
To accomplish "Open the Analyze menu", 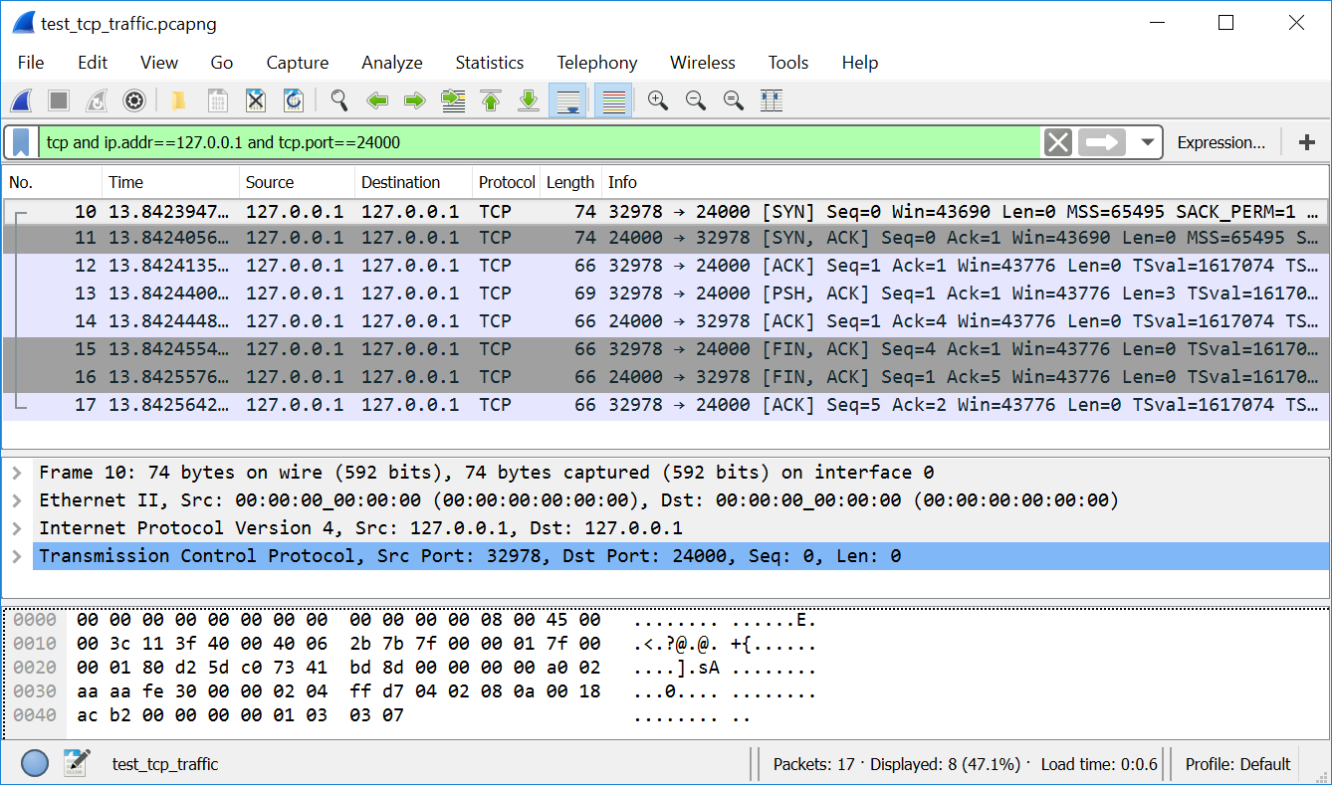I will coord(391,63).
